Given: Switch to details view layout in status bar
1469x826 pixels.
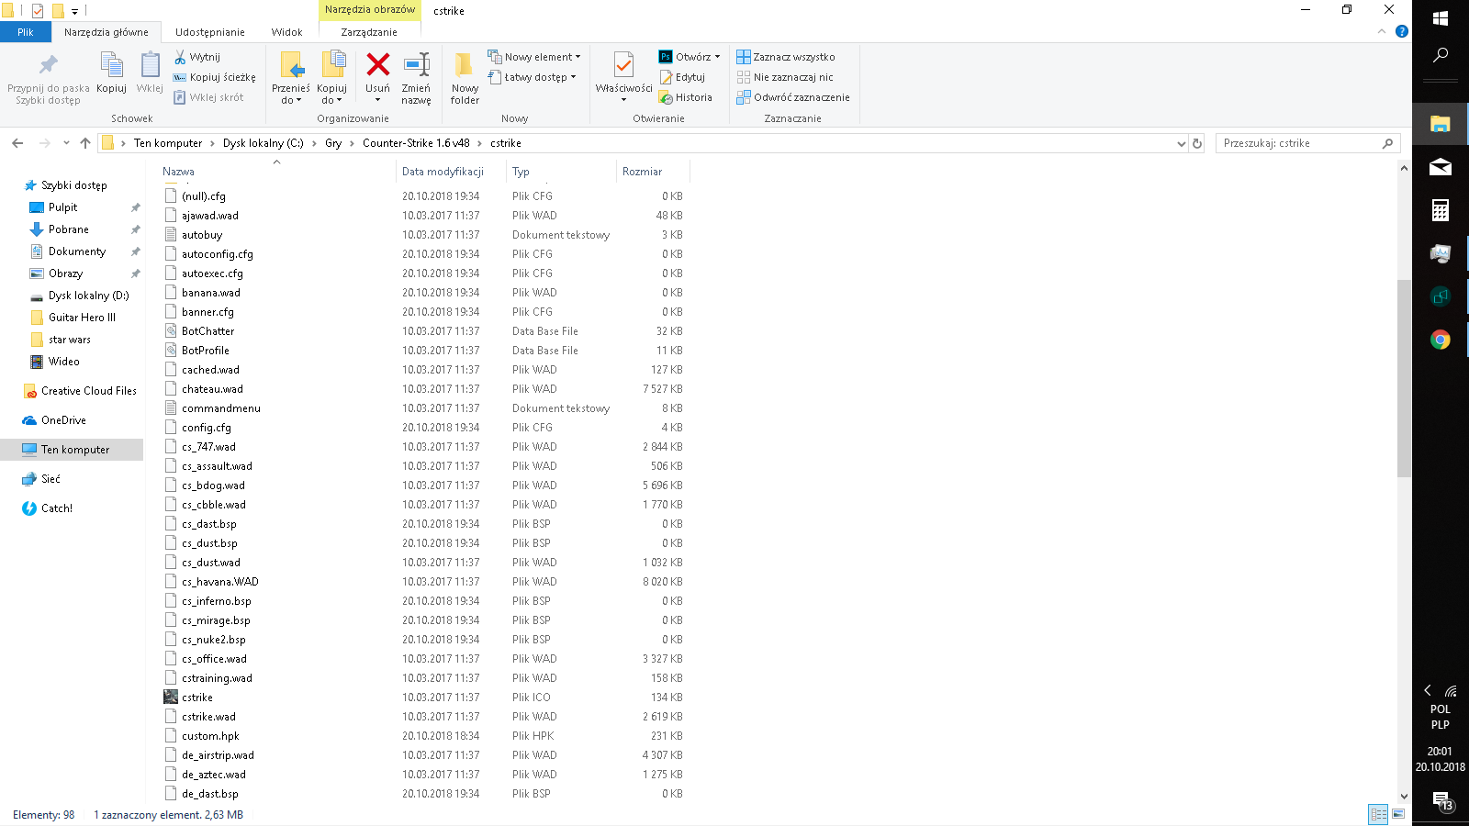Looking at the screenshot, I should pos(1378,814).
